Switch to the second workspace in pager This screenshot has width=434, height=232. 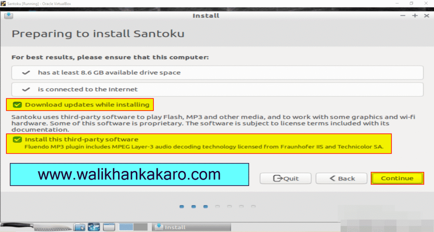coord(140,227)
